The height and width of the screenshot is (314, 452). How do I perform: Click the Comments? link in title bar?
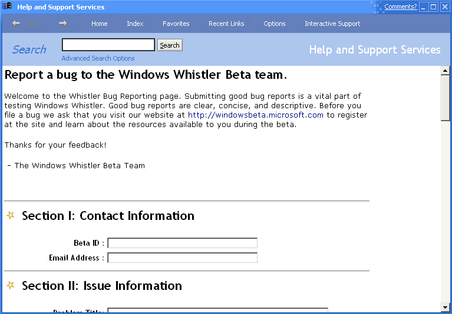(400, 6)
